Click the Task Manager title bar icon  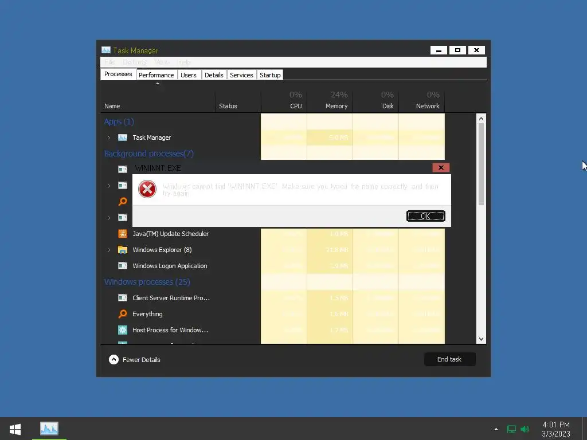[x=106, y=50]
